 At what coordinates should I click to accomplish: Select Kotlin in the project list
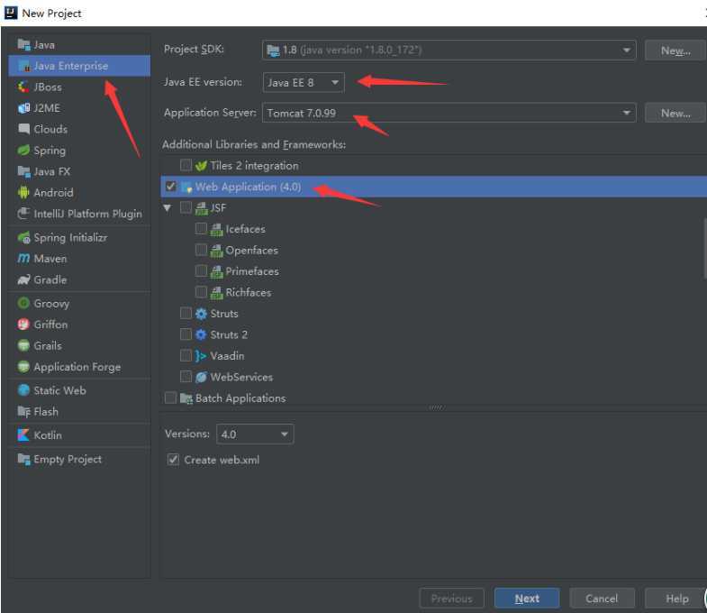click(x=79, y=435)
